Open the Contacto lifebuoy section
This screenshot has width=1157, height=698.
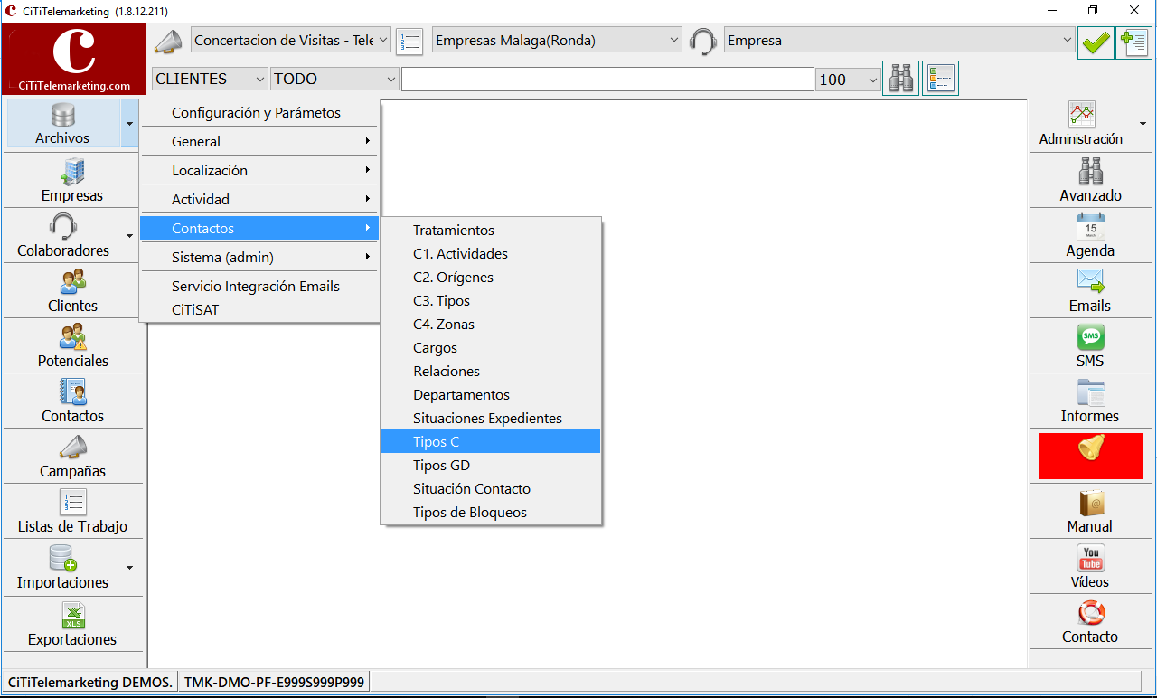(x=1090, y=622)
